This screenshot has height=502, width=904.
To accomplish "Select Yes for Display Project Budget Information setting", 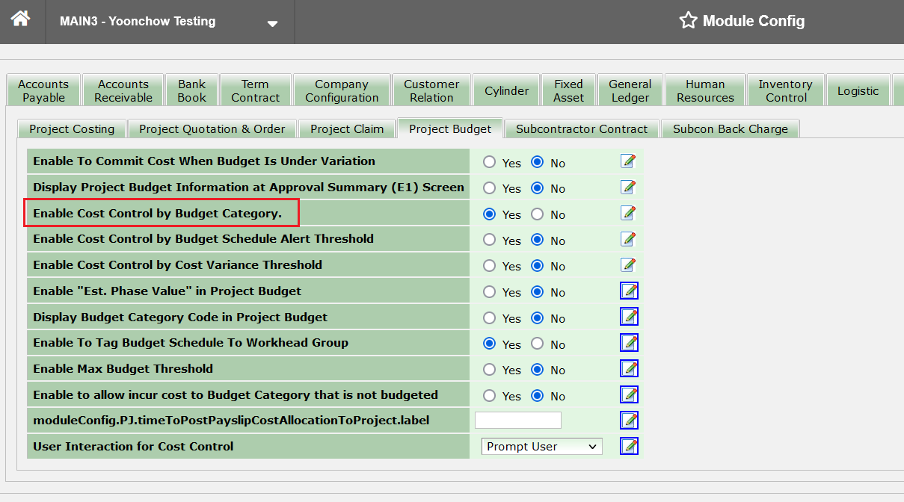I will pyautogui.click(x=490, y=188).
